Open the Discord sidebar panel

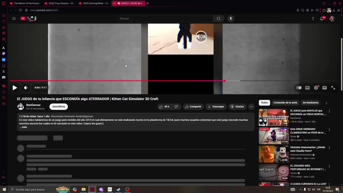click(x=3, y=77)
